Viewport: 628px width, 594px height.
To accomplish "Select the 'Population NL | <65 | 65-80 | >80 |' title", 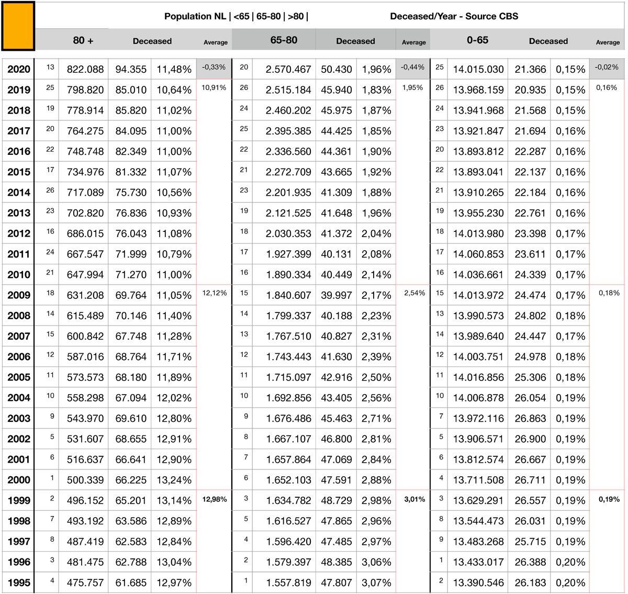I will 236,16.
